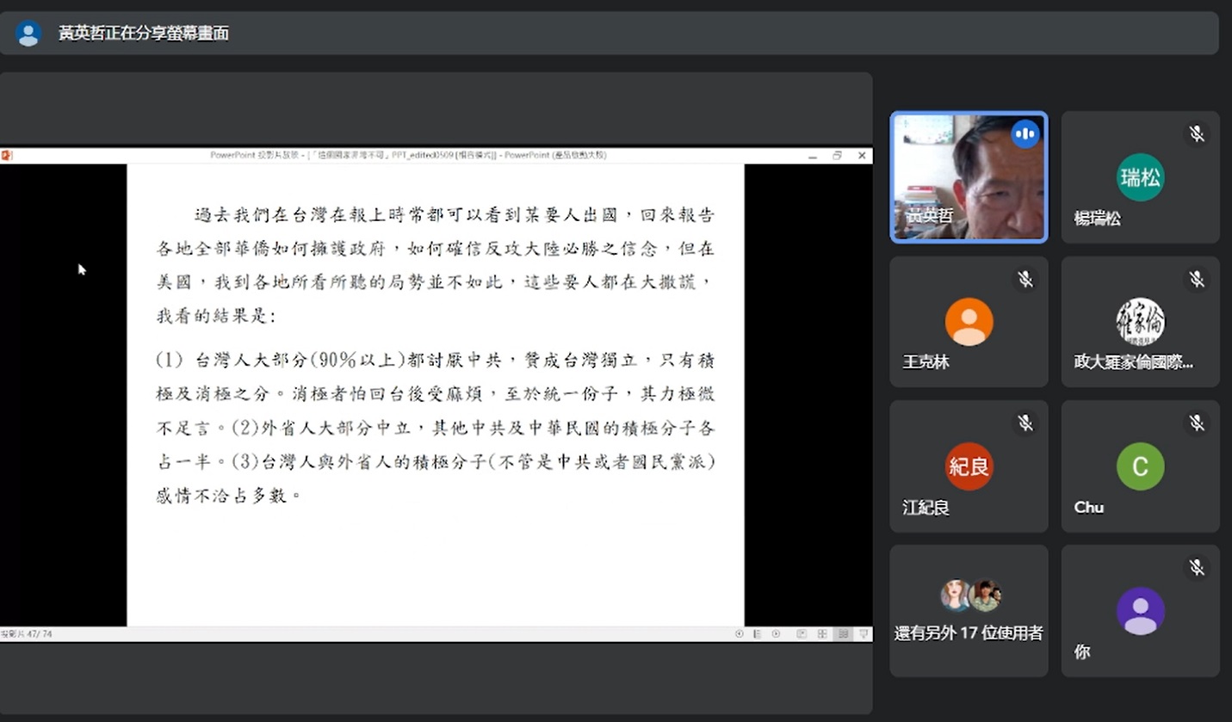Click the slide counter 47/74 in status bar

(x=27, y=634)
